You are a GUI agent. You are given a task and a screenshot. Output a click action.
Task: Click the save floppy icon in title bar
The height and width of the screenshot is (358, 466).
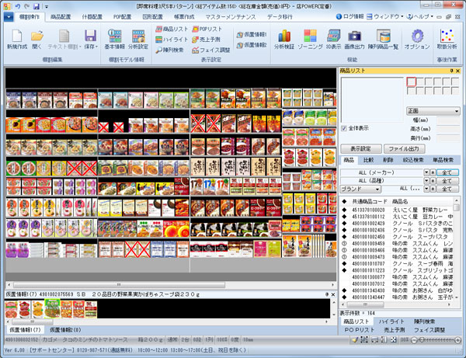click(37, 6)
